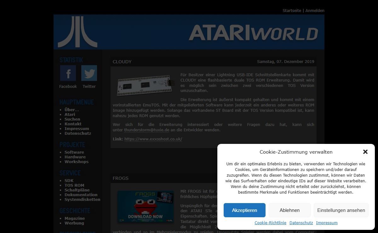Close the cookie consent dialog with X
This screenshot has height=233, width=378.
pyautogui.click(x=365, y=152)
